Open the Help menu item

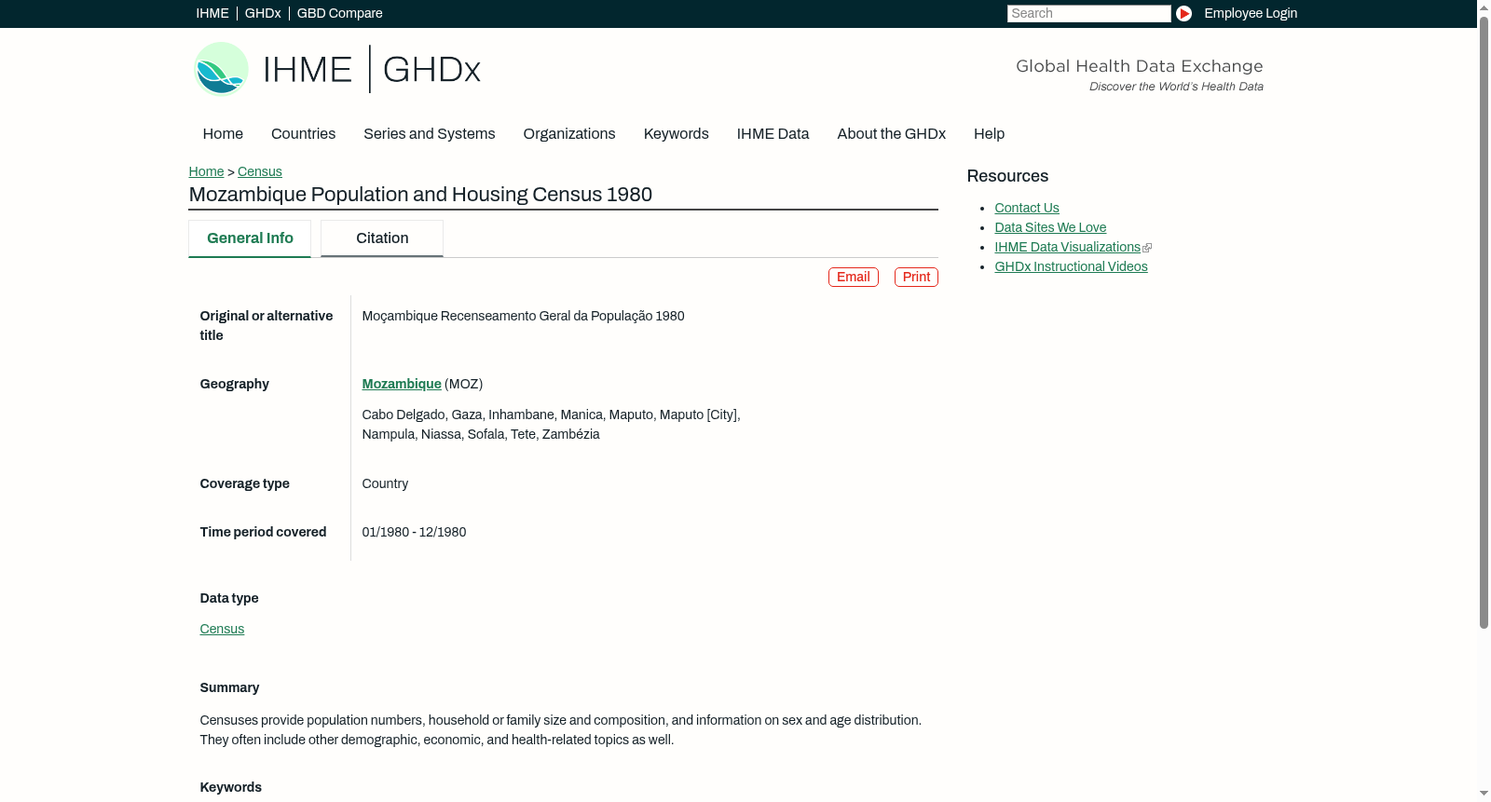[989, 133]
